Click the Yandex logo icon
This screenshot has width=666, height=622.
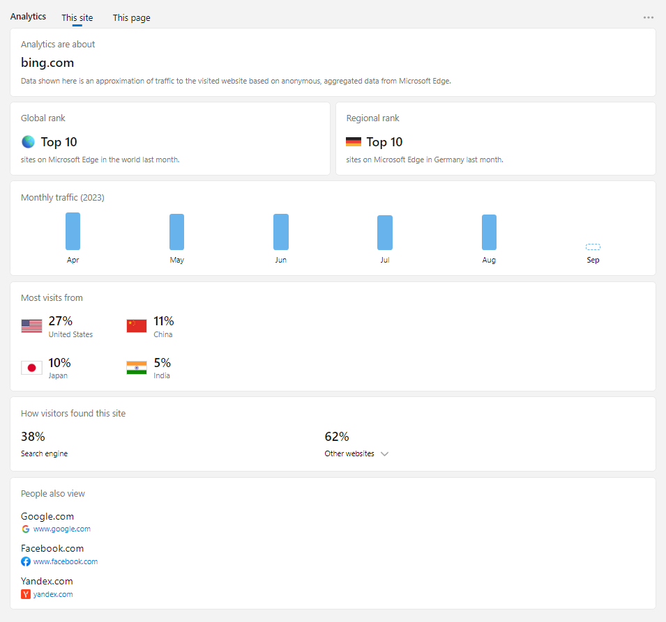tap(26, 594)
